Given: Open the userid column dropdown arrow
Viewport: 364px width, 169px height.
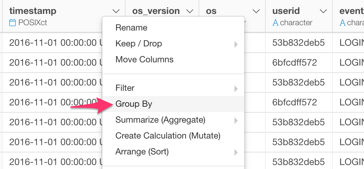Looking at the screenshot, I should pyautogui.click(x=323, y=11).
